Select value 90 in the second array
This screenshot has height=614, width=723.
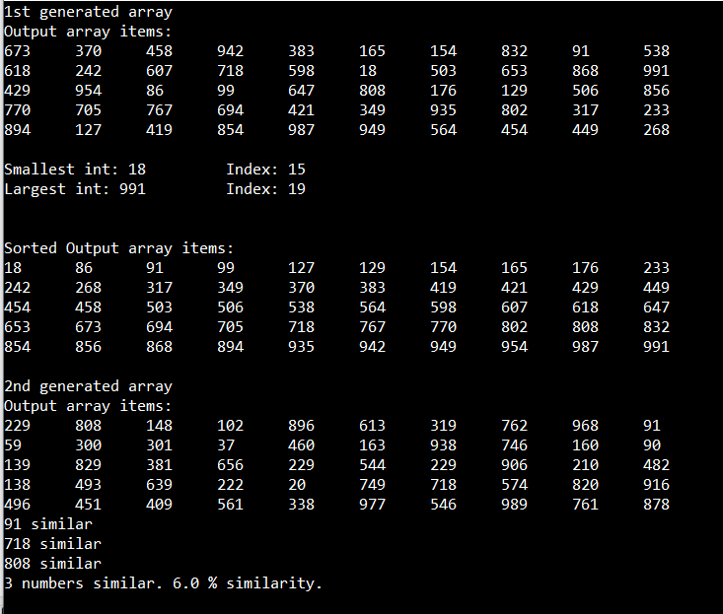(x=652, y=445)
